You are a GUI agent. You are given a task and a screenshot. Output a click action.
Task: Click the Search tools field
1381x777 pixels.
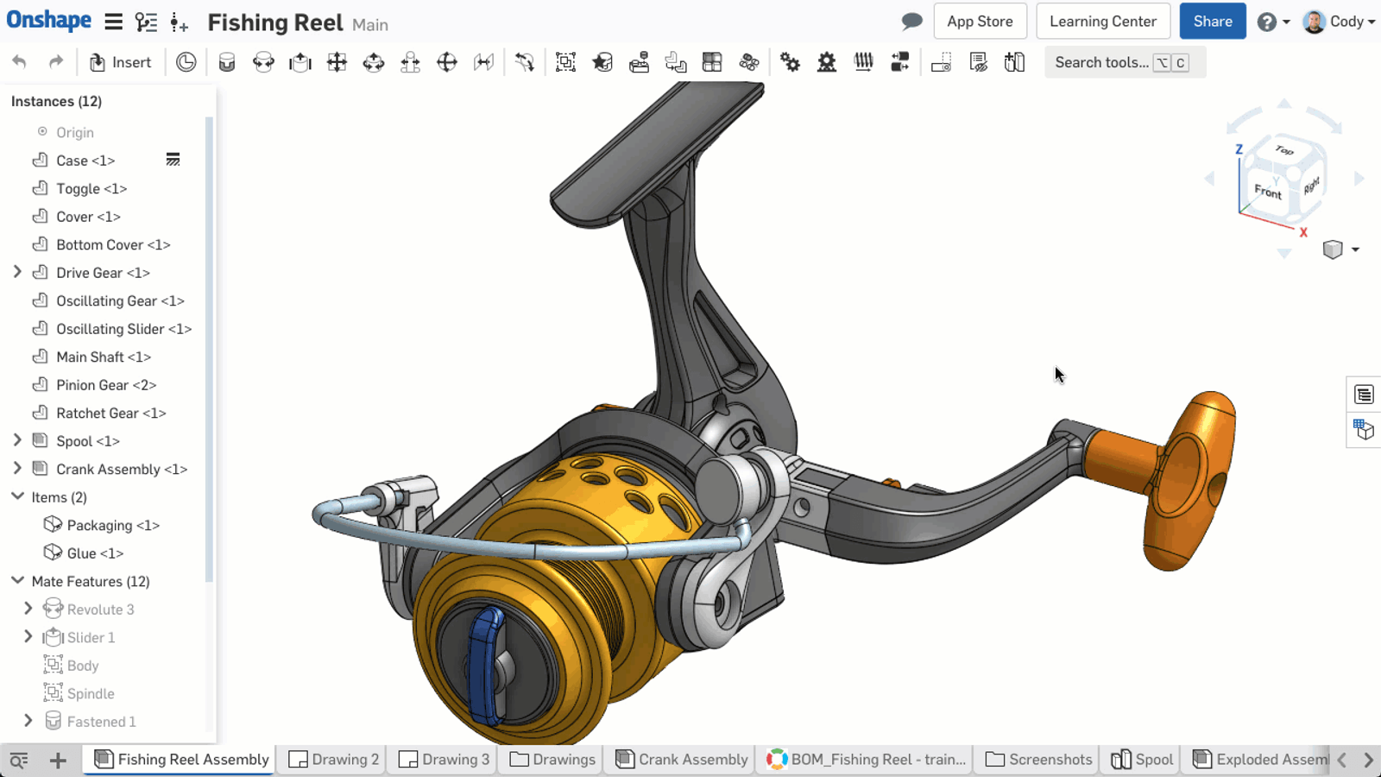click(x=1101, y=62)
